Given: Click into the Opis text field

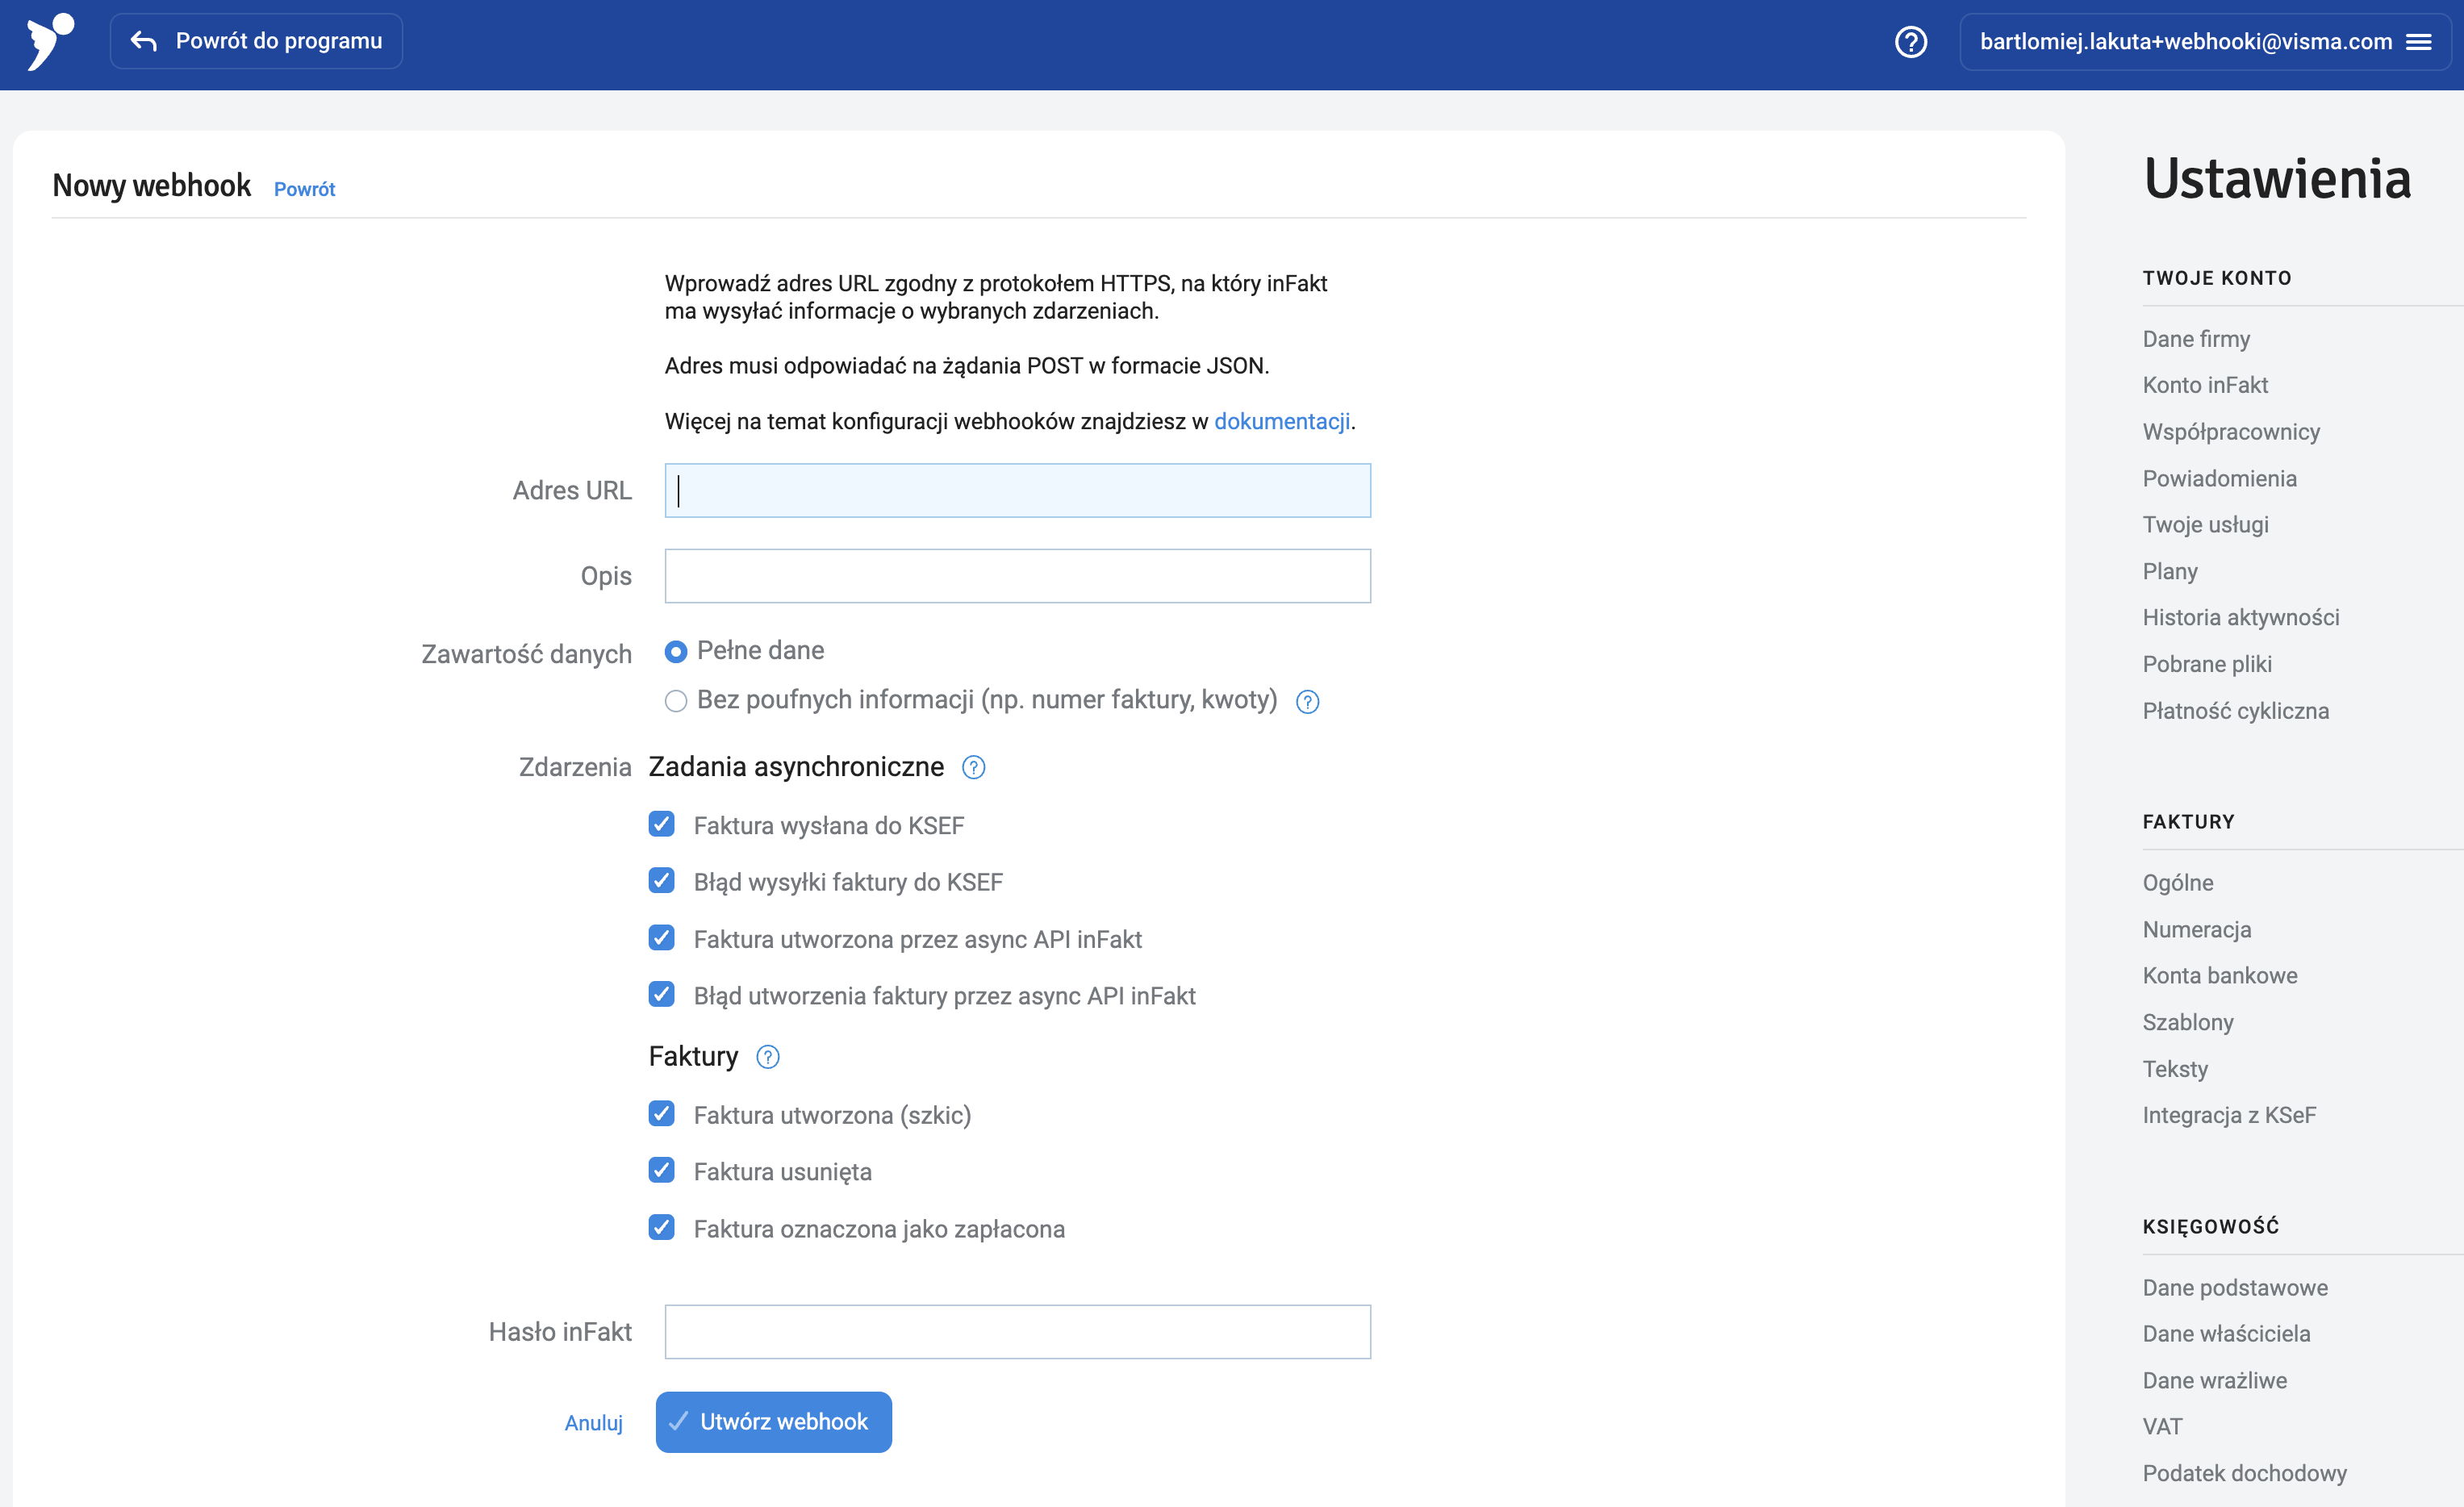Looking at the screenshot, I should tap(1017, 576).
